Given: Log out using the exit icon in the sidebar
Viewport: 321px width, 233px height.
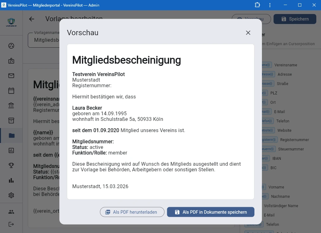Looking at the screenshot, I should pos(11,225).
